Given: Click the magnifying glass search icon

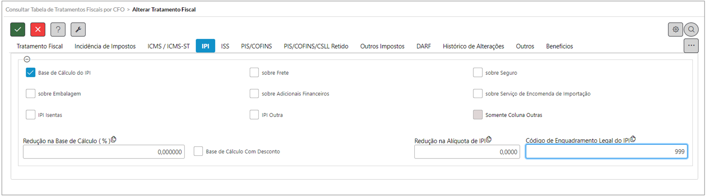Looking at the screenshot, I should (x=691, y=29).
